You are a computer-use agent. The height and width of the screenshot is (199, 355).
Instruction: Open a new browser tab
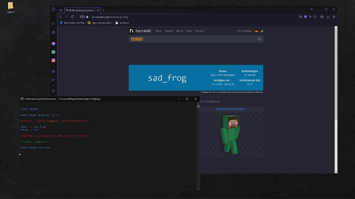(x=103, y=11)
